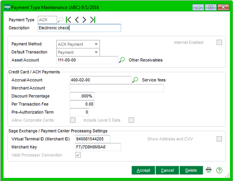Toggle the Show Address and CVV checkbox
The height and width of the screenshot is (181, 233).
219,139
